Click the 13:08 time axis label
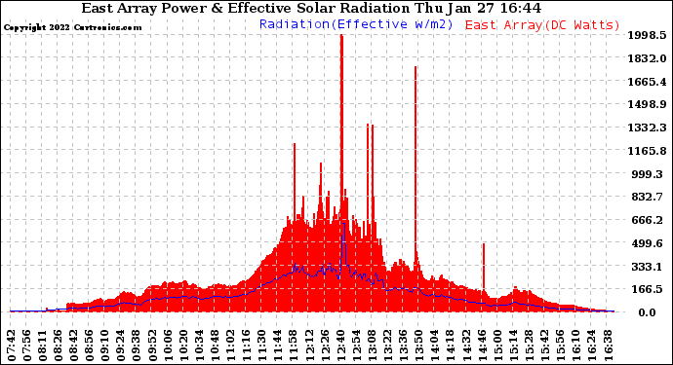This screenshot has height=365, width=673. click(373, 346)
